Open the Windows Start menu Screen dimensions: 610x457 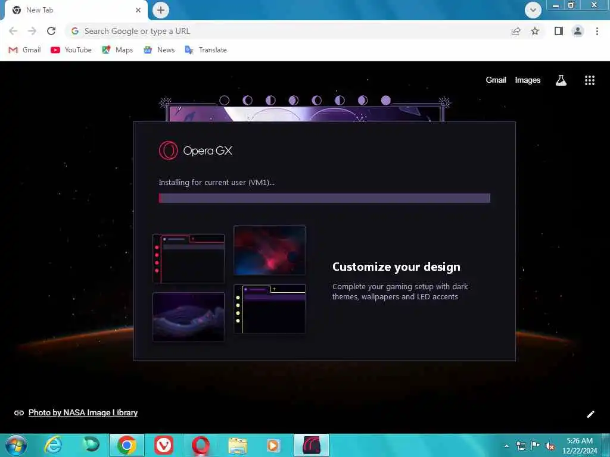point(16,445)
